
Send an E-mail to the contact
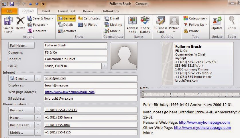pyautogui.click(x=112, y=18)
